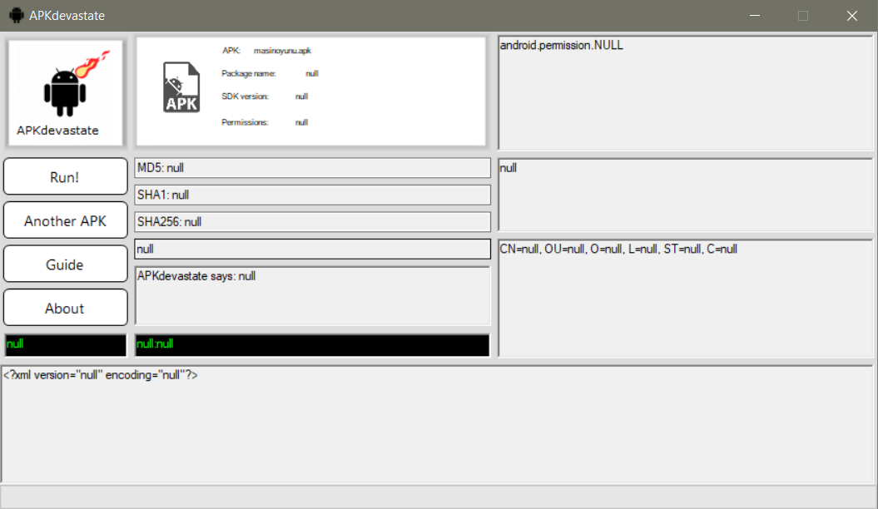The image size is (878, 509).
Task: Click the black null:null status field
Action: (x=312, y=344)
